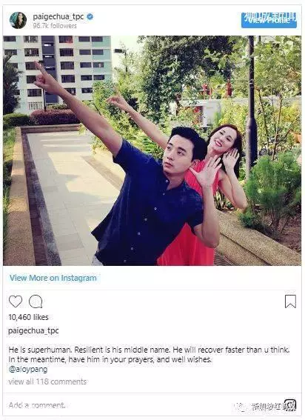Viewport: 305px width, 420px height.
Task: Click the blue View Profile button
Action: (x=269, y=20)
